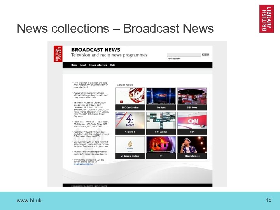
Task: Click the red British Library logo in webpage header
Action: [58, 54]
